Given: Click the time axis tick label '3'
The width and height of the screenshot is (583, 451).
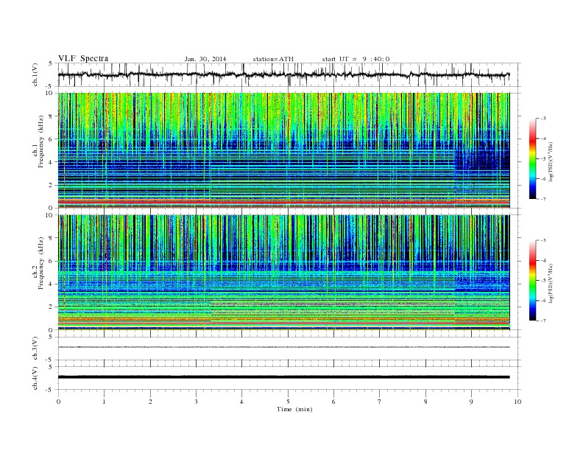Looking at the screenshot, I should 197,402.
